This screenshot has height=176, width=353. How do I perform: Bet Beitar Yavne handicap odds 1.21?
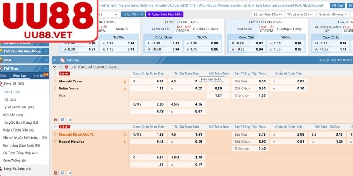[x=148, y=88]
